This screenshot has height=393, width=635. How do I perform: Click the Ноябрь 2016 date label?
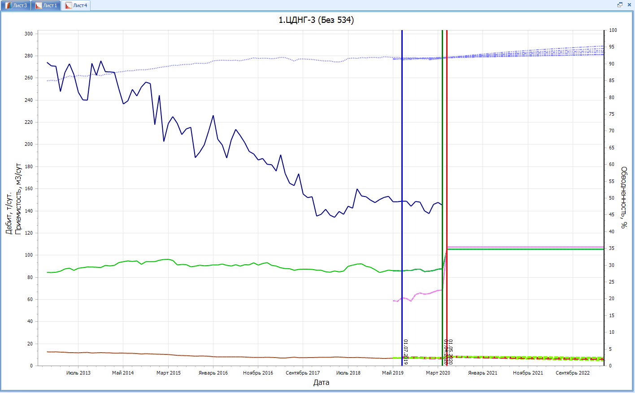point(258,373)
